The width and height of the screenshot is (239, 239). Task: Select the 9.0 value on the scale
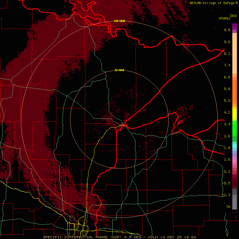(x=227, y=42)
